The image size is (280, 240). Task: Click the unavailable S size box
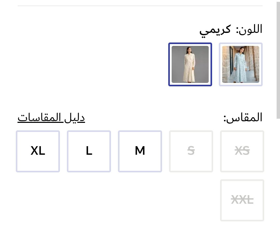(191, 151)
